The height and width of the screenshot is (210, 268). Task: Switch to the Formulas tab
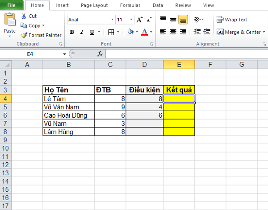131,5
